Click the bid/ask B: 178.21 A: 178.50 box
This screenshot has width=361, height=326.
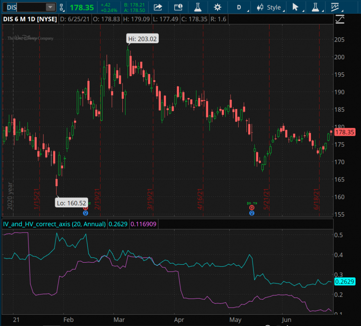[134, 8]
